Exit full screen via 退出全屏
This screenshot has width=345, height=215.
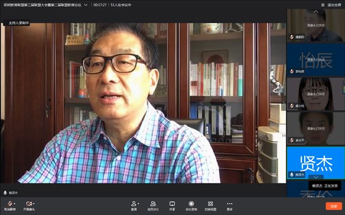[334, 5]
